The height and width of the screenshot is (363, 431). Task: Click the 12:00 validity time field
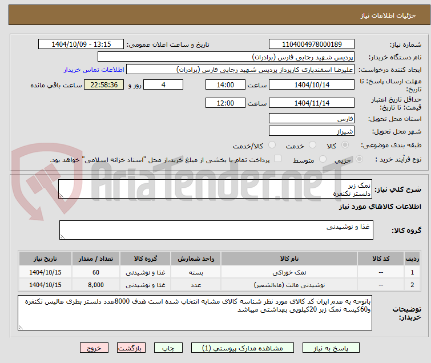pyautogui.click(x=225, y=103)
